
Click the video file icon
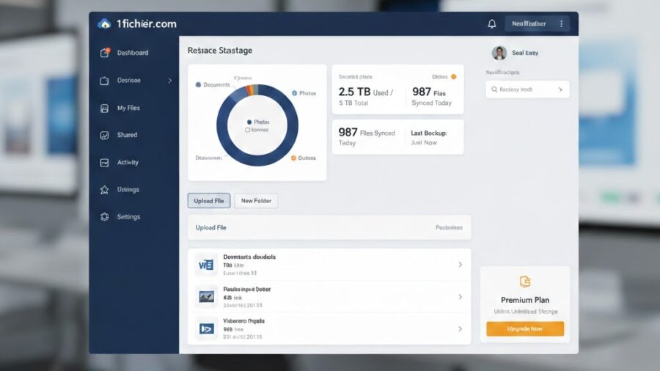[x=206, y=328]
